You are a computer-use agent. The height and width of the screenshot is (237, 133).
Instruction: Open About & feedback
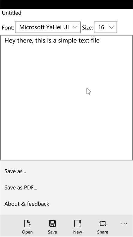[67, 204]
